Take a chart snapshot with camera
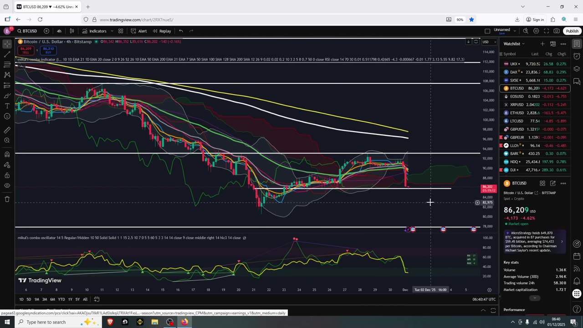 (x=557, y=31)
